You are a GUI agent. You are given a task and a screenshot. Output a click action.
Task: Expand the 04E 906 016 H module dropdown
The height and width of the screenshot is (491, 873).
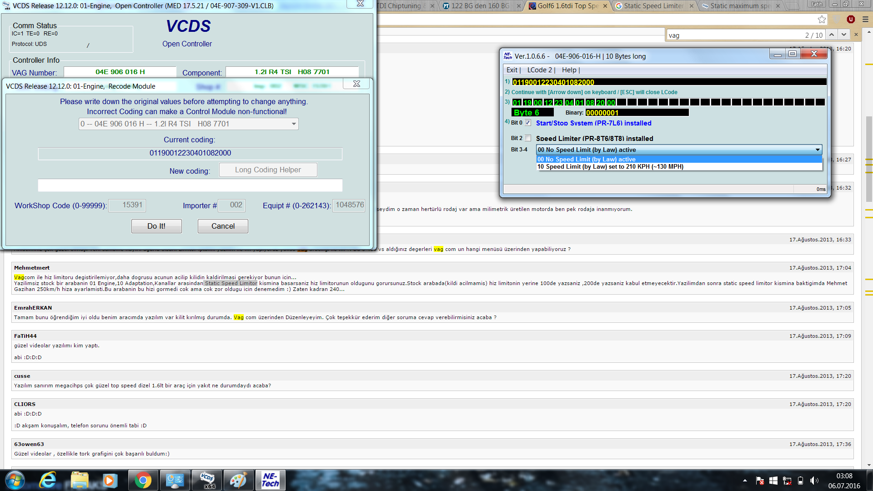tap(294, 124)
